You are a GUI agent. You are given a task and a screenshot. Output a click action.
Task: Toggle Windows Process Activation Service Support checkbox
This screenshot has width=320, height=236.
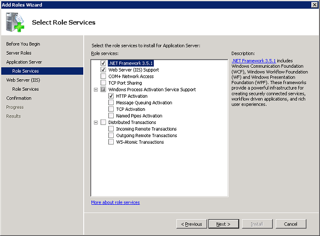pos(103,89)
